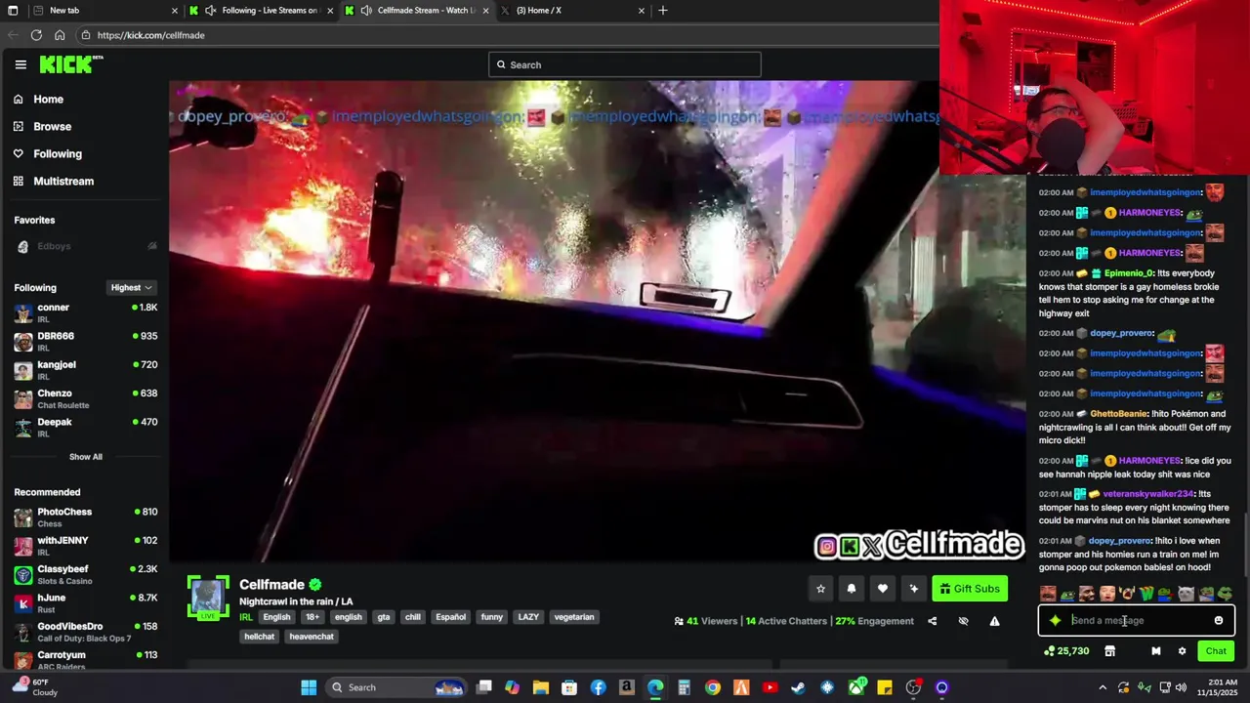
Task: Open a new browser tab
Action: tap(663, 11)
